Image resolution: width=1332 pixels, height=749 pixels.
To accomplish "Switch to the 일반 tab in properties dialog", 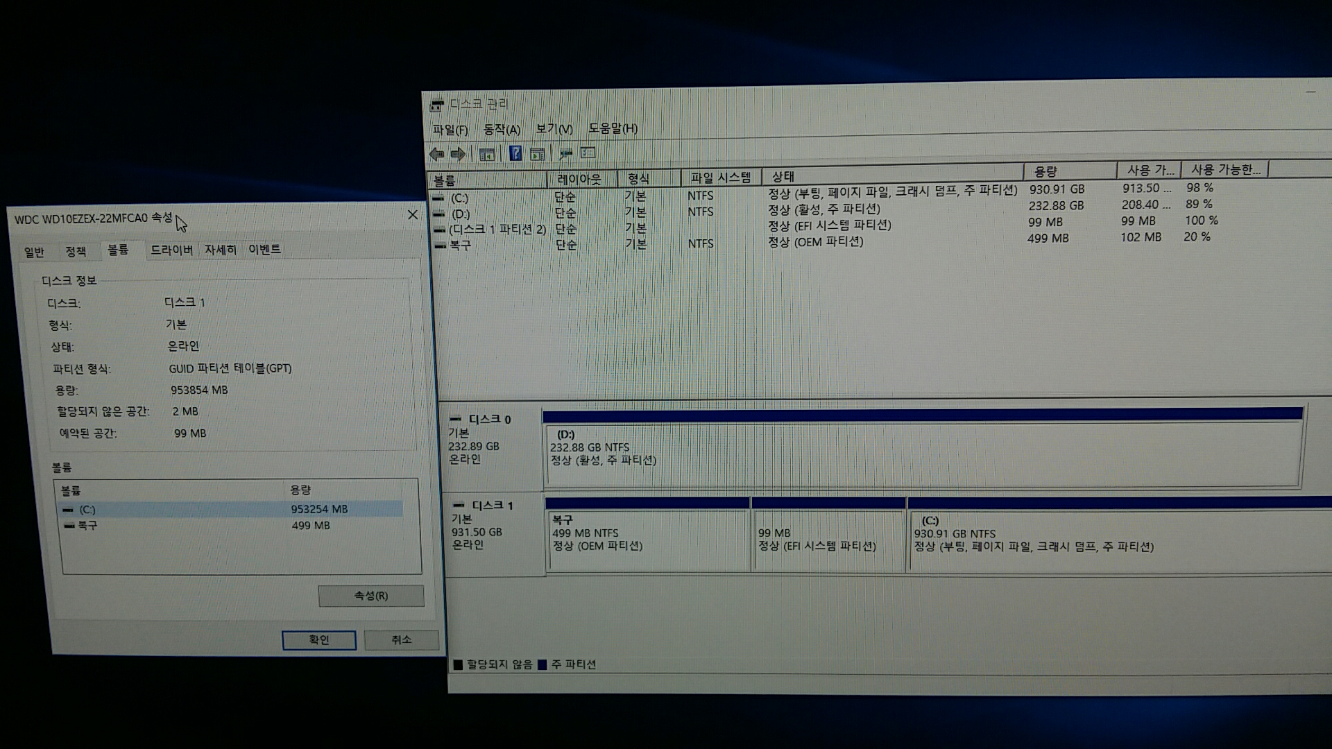I will coord(34,252).
